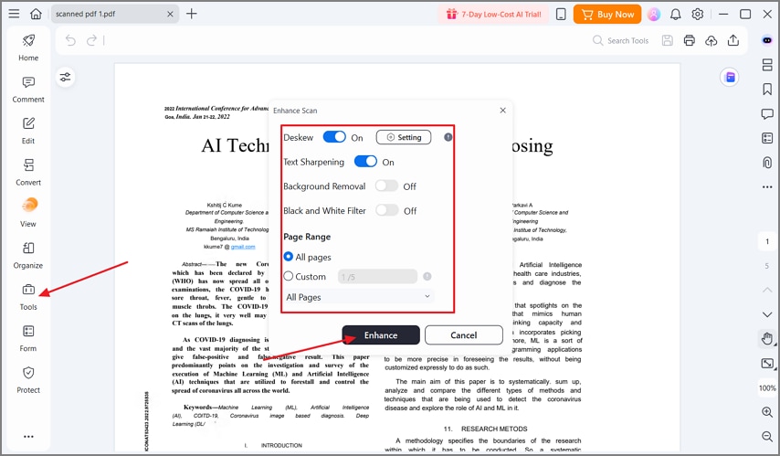The width and height of the screenshot is (780, 456).
Task: Open the Convert sidebar tool
Action: (28, 172)
